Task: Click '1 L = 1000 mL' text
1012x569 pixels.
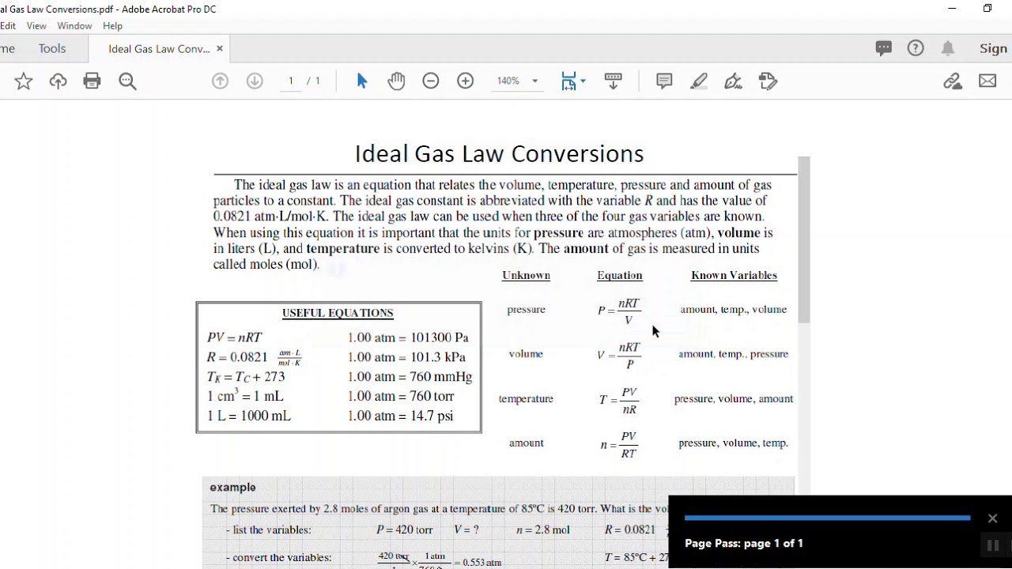Action: [x=249, y=416]
